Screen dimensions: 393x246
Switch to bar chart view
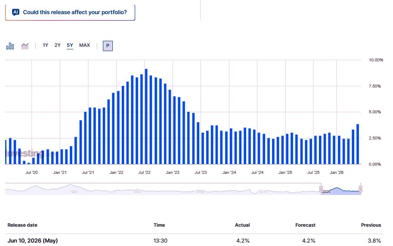click(10, 46)
